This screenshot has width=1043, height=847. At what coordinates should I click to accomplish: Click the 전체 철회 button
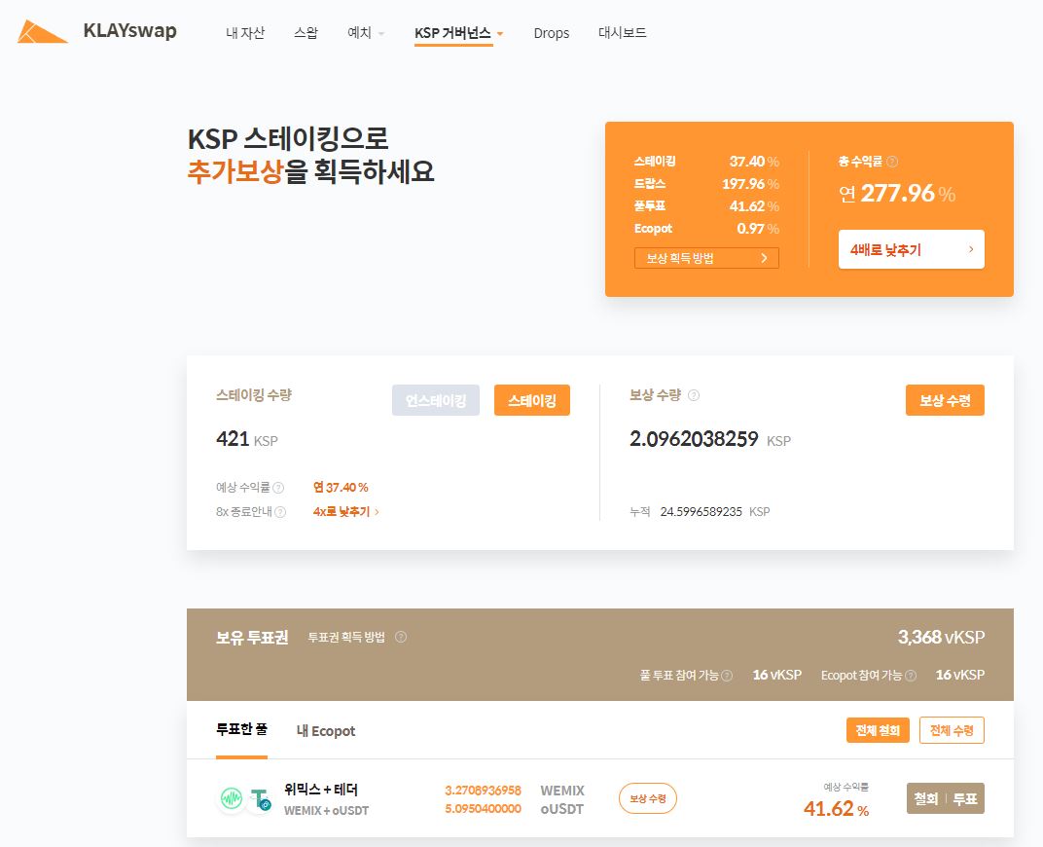point(878,730)
